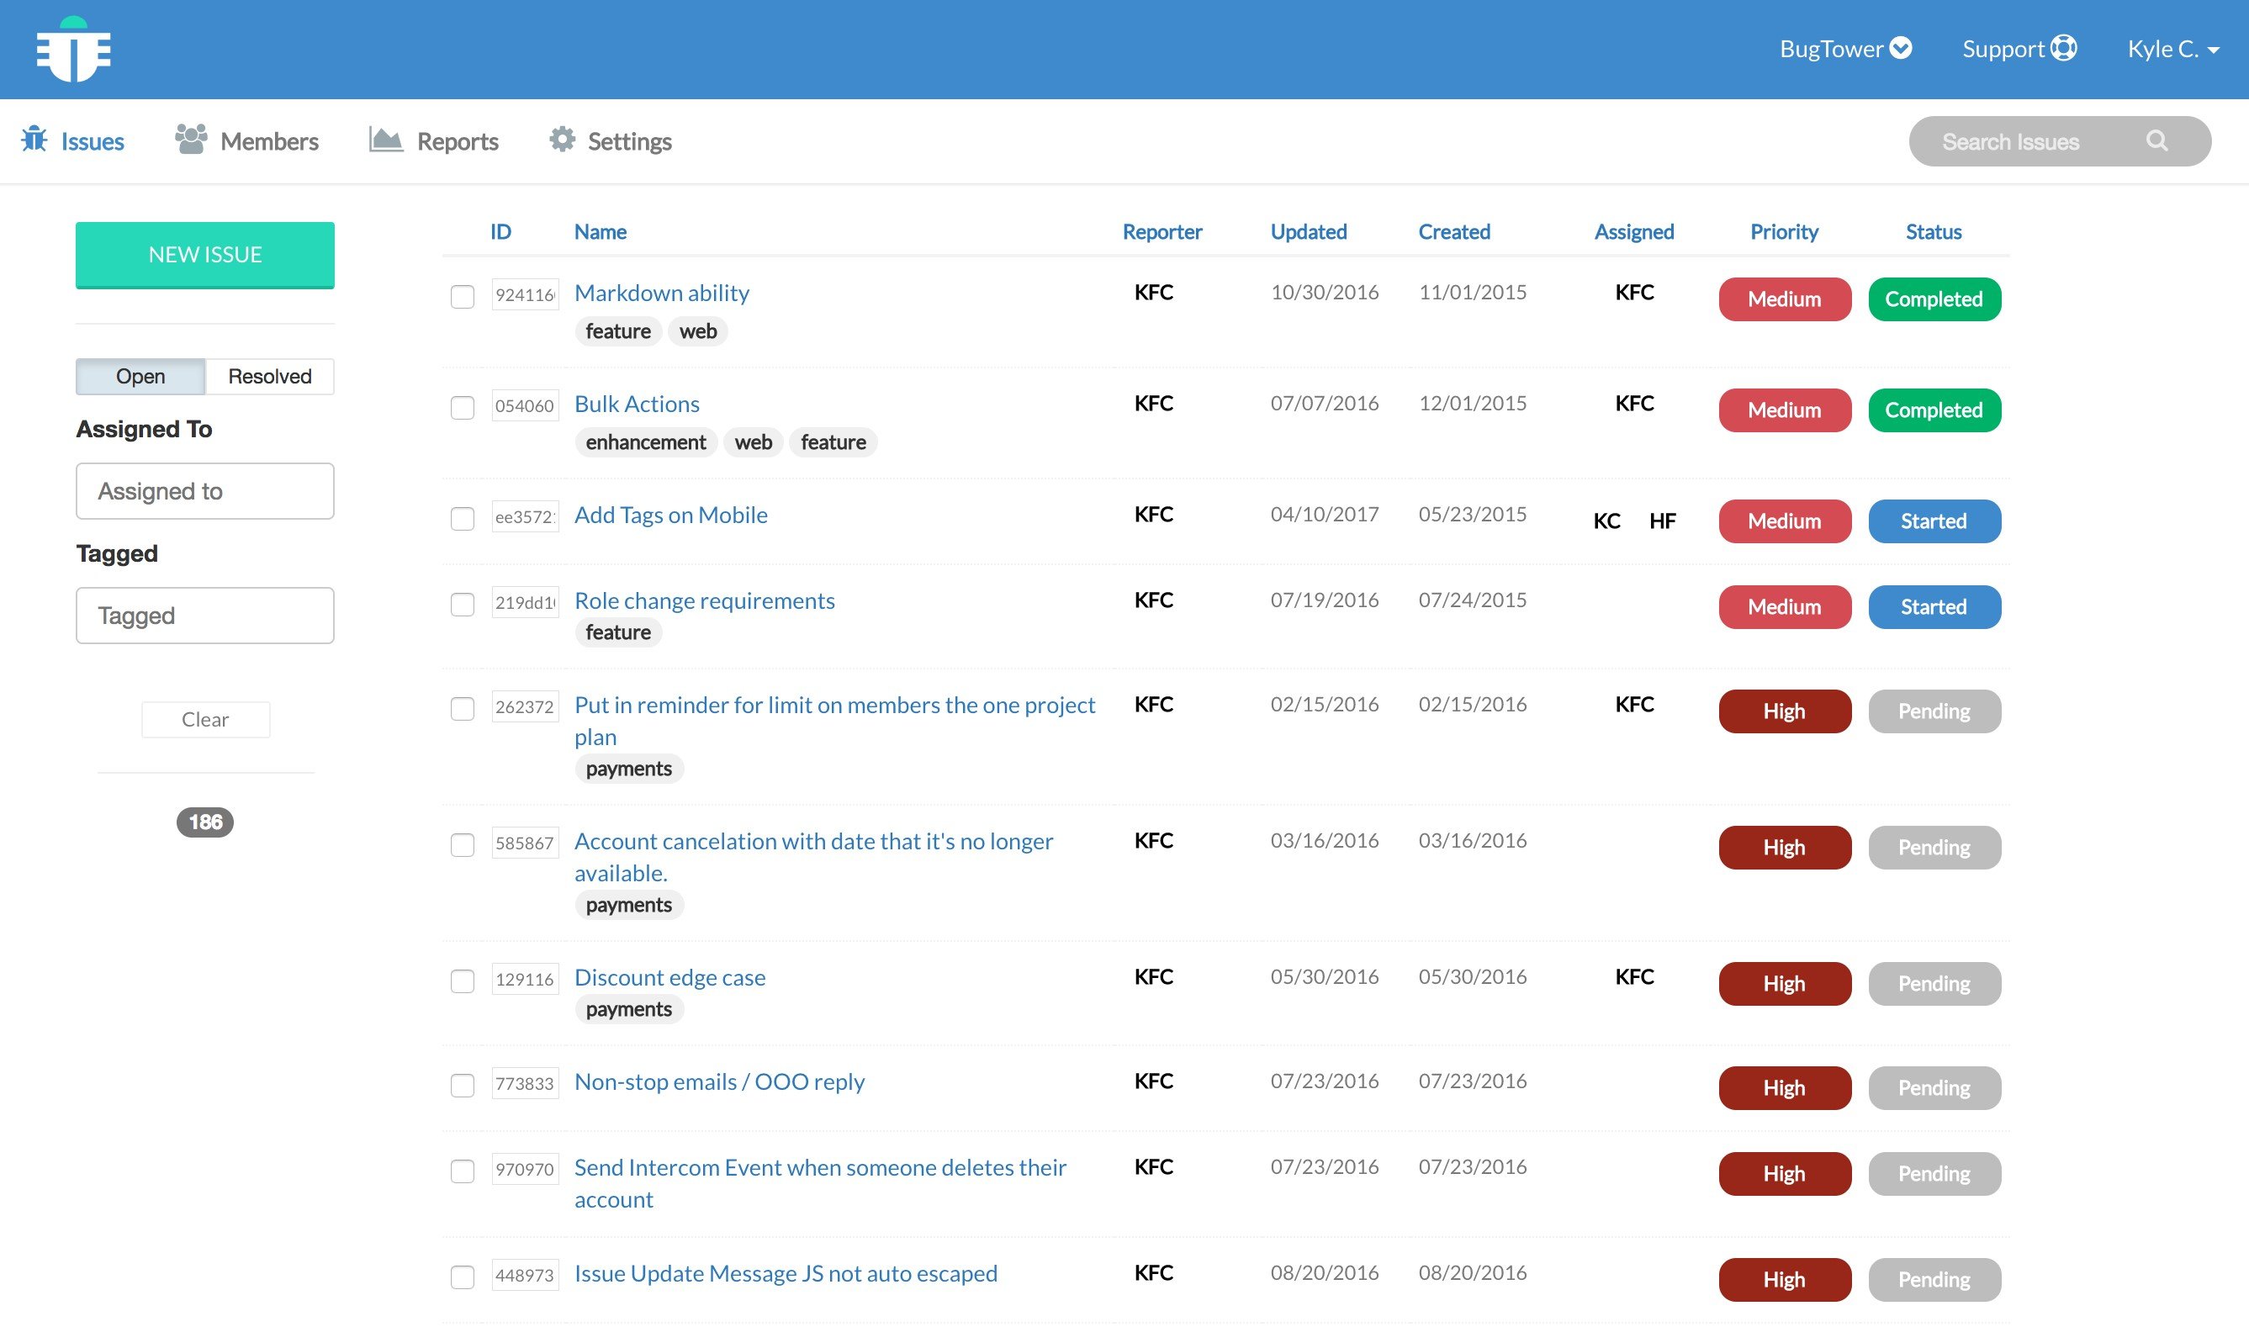Click the BugTower logo icon
Viewport: 2249px width, 1327px height.
coord(73,49)
